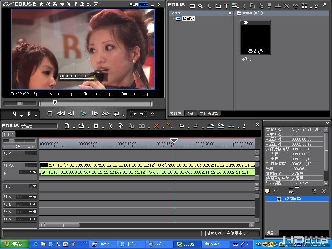Click the Undo arrow in timeline toolbar
Viewport: 332px width, 249px height.
tap(181, 126)
